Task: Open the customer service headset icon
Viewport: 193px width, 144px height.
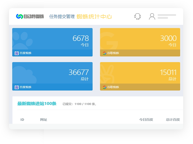Action: (x=138, y=16)
